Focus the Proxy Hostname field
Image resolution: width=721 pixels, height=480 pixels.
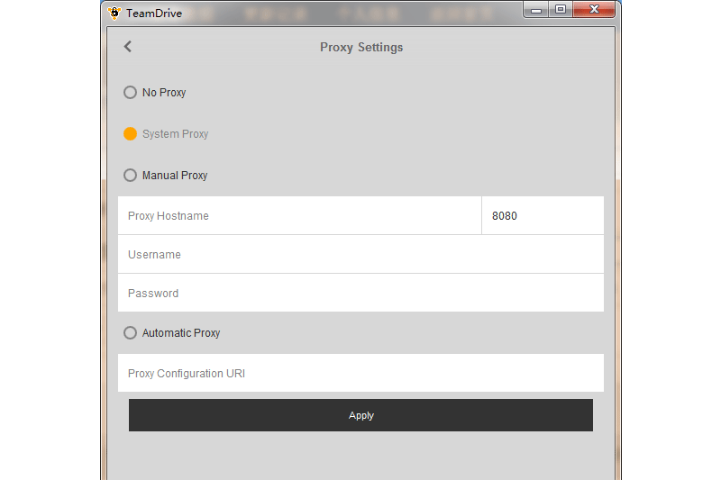(299, 215)
